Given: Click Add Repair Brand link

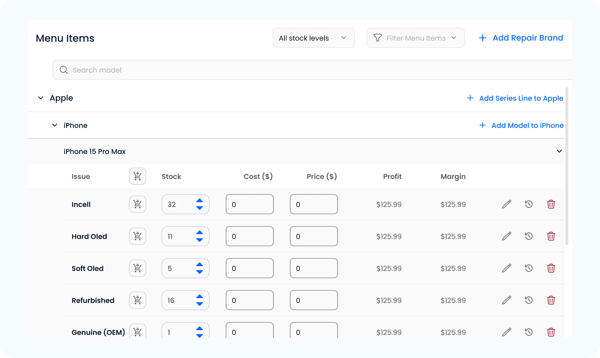Looking at the screenshot, I should 521,38.
